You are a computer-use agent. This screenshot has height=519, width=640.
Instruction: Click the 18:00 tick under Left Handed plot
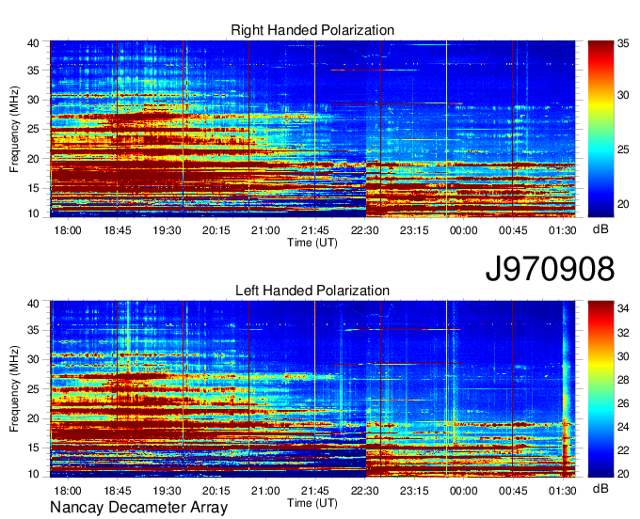point(68,491)
